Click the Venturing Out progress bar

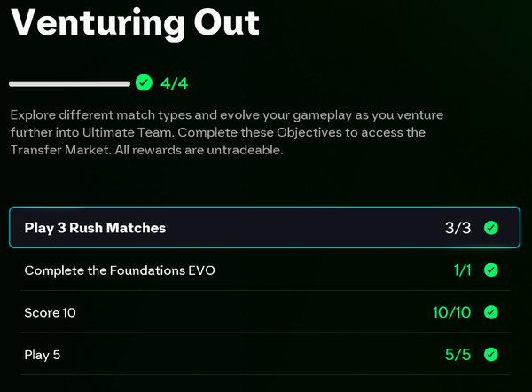pyautogui.click(x=69, y=83)
